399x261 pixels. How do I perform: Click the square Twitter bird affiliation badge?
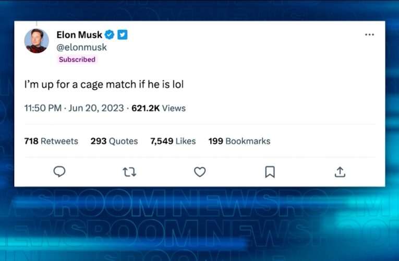click(122, 35)
